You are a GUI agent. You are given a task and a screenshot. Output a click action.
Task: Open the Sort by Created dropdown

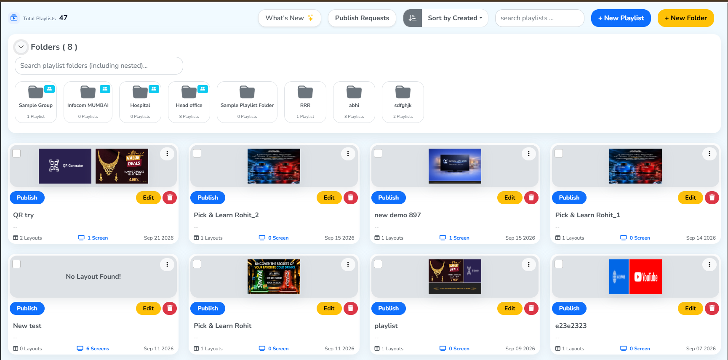pyautogui.click(x=455, y=18)
